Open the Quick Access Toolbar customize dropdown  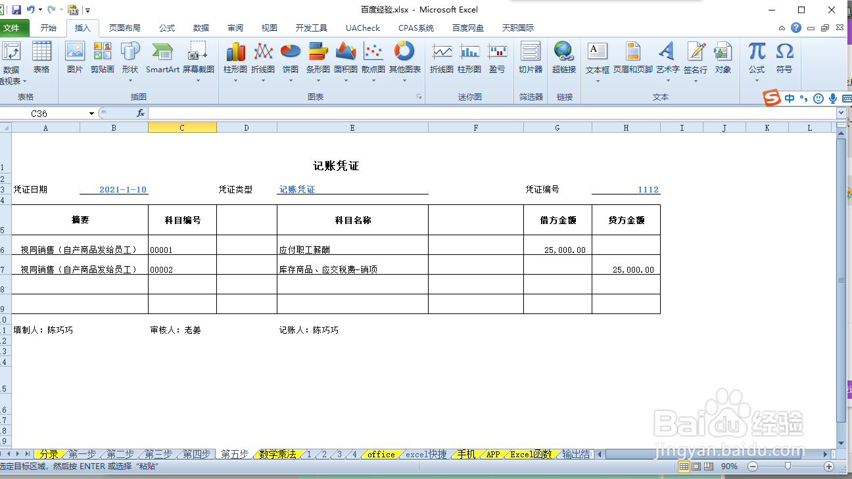tap(87, 10)
